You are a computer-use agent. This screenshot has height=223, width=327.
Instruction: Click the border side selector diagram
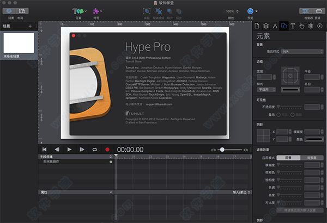pos(290,76)
